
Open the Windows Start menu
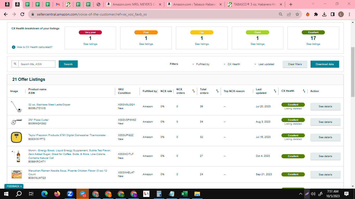[6, 194]
